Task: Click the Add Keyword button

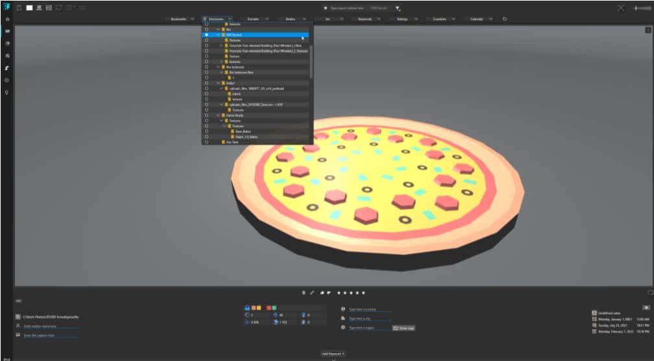Action: [333, 354]
